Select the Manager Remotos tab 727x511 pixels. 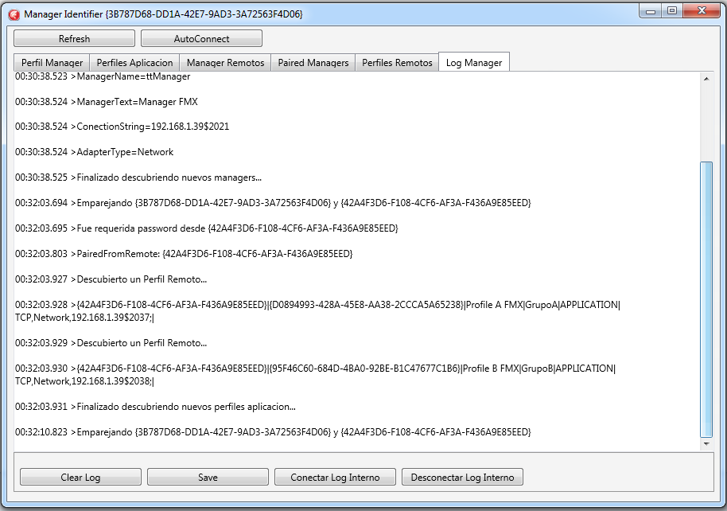[225, 63]
